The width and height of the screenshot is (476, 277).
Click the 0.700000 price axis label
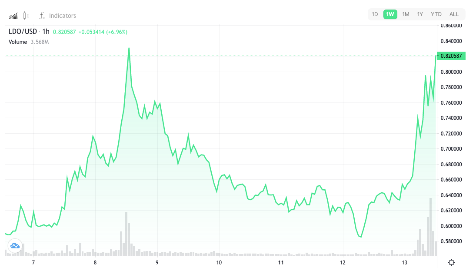pos(451,149)
